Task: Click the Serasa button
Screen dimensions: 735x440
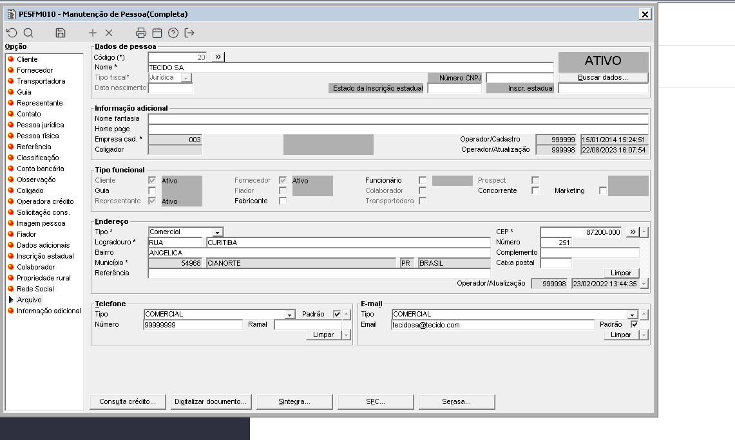Action: (x=457, y=401)
